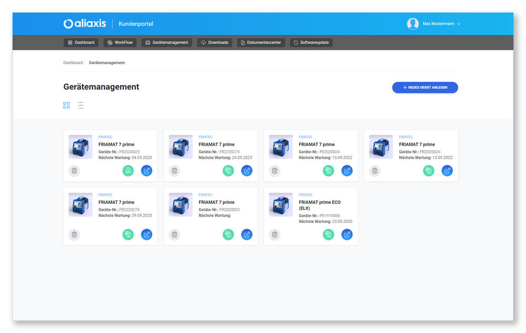
Task: Delete the FRIAMAT prime ECO (ELX) device
Action: 275,234
